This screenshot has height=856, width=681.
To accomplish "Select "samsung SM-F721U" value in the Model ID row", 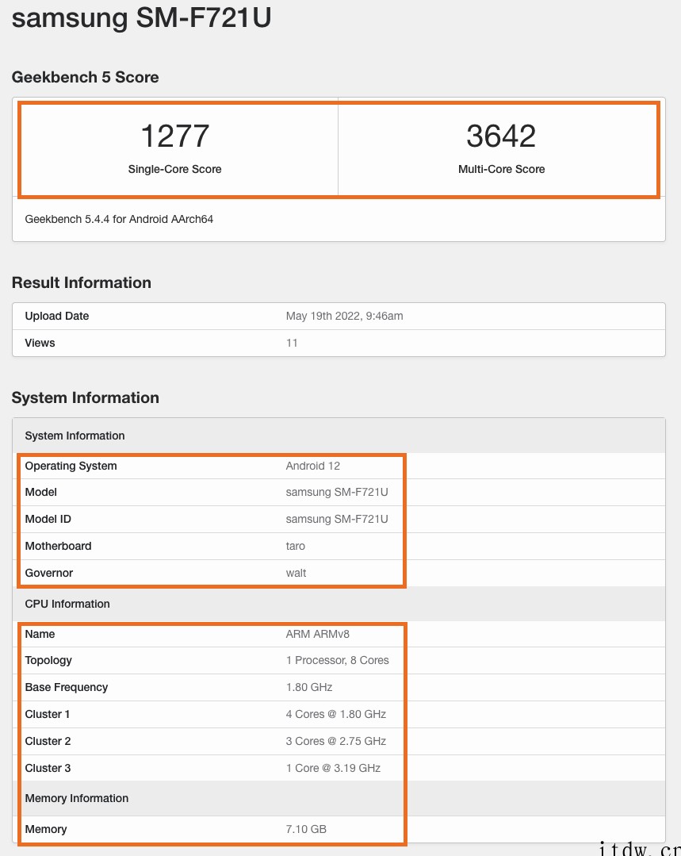I will pos(337,519).
